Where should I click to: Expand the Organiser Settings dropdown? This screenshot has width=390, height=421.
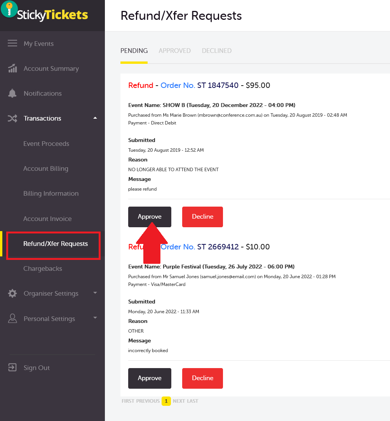tap(95, 293)
